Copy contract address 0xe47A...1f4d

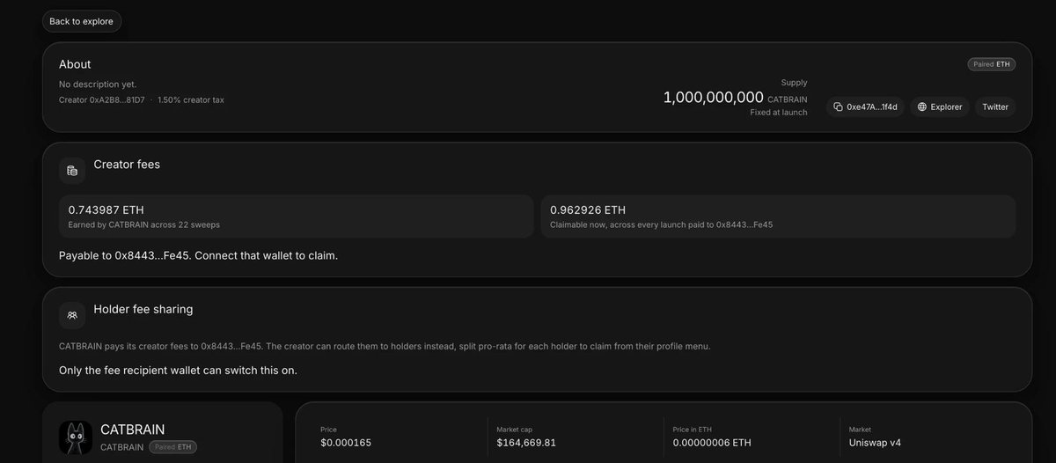[x=865, y=107]
